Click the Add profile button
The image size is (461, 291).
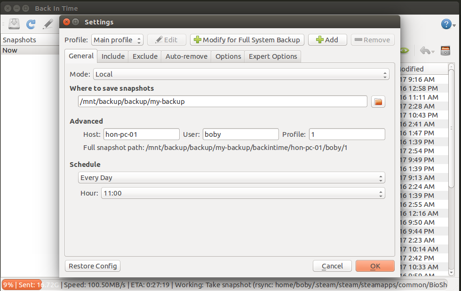327,40
